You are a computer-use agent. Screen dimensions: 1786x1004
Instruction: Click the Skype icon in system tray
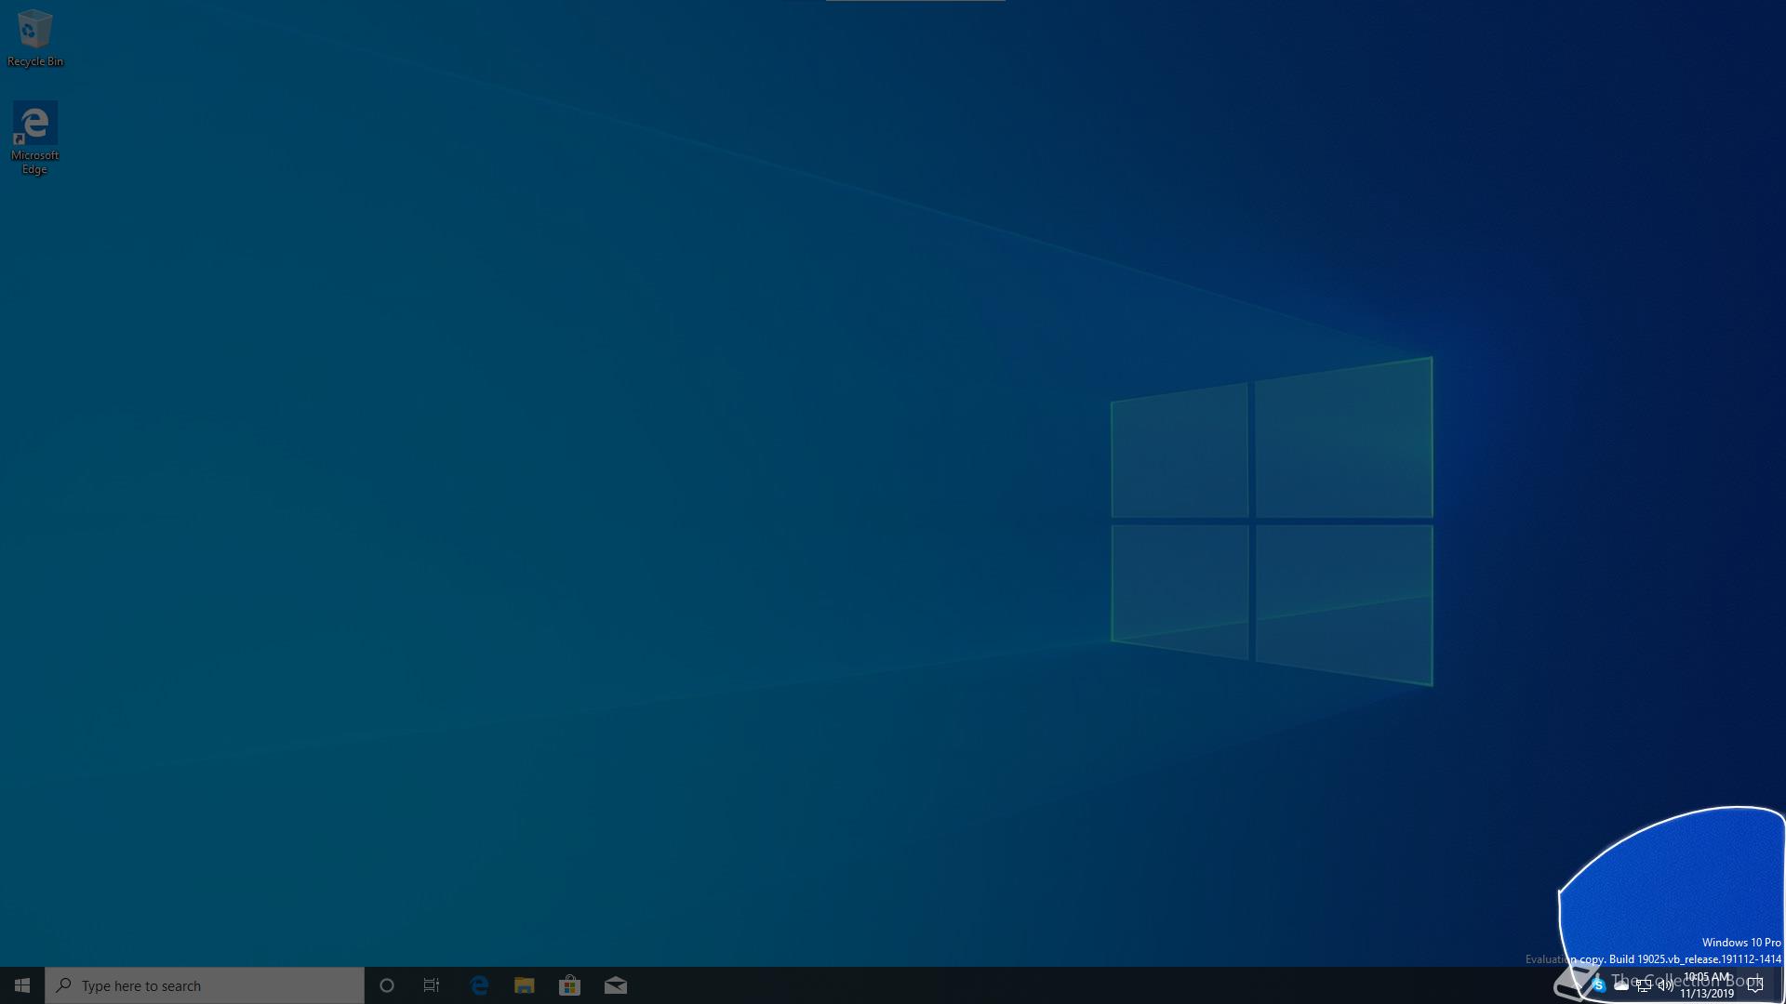pos(1599,985)
